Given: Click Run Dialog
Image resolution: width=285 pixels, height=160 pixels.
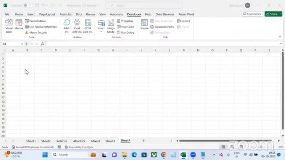Looking at the screenshot, I should (126, 32).
